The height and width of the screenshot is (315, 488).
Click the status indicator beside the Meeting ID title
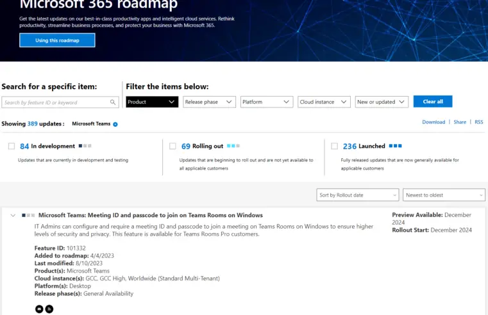pyautogui.click(x=28, y=216)
